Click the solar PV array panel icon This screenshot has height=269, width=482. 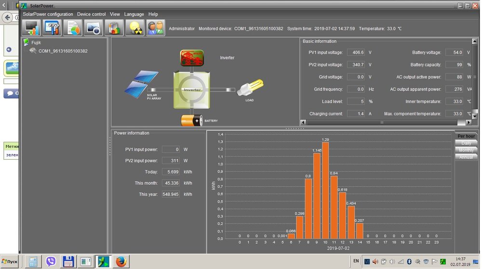[141, 82]
